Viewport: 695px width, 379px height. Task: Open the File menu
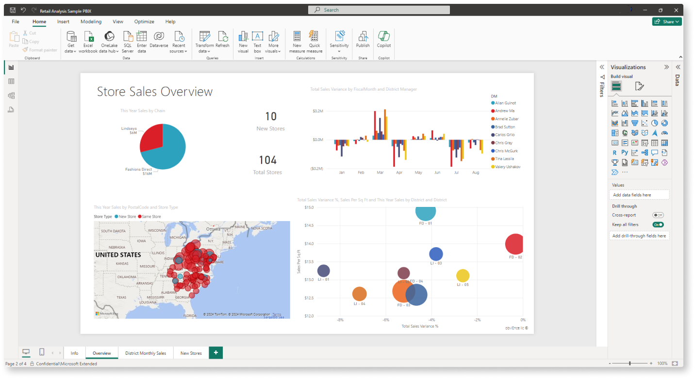coord(16,22)
